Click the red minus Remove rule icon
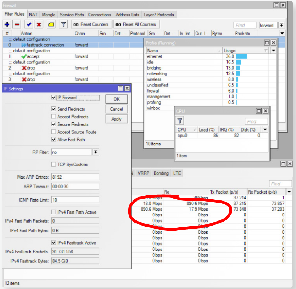 point(17,24)
